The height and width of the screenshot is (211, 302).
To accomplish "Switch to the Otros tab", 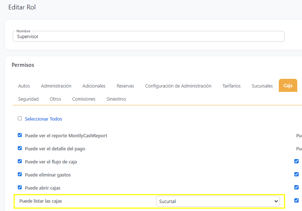I will coord(56,99).
